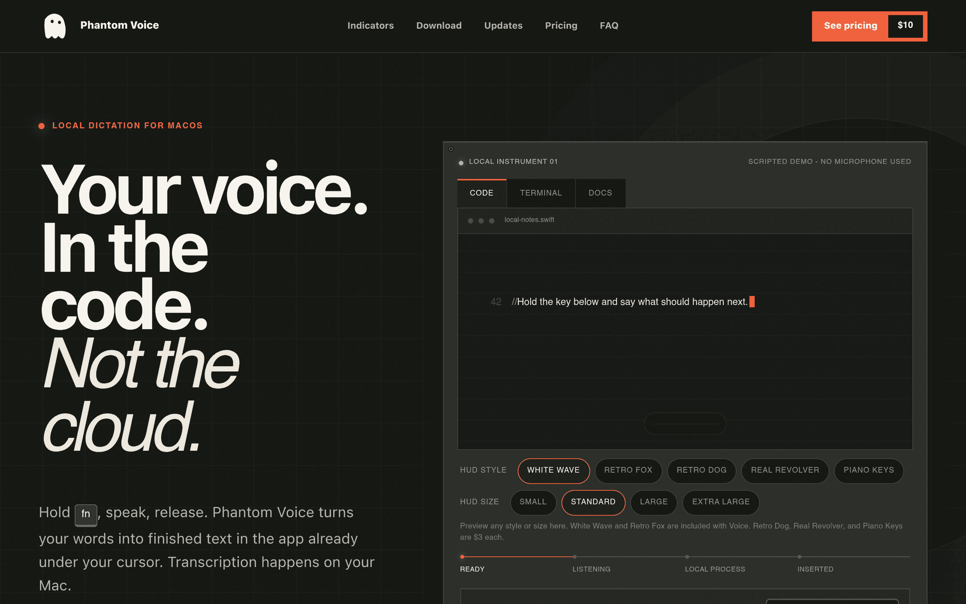Click the LISTENING progress step marker

click(574, 557)
